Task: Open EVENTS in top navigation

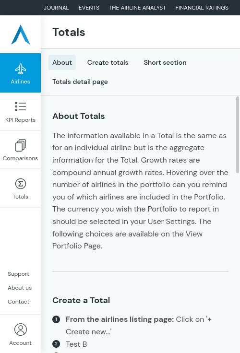Action: pyautogui.click(x=89, y=8)
